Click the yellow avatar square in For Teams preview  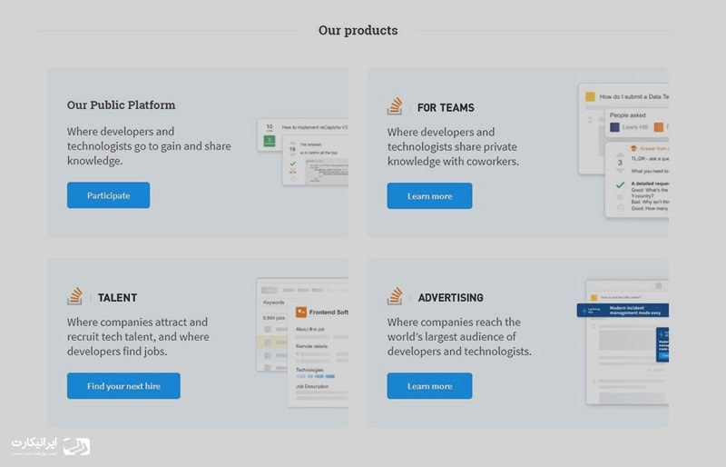click(591, 96)
